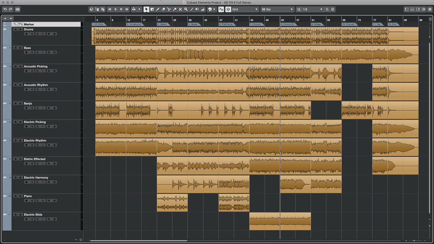Select the Draw pencil tool

[158, 9]
